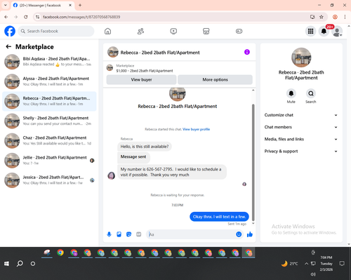This screenshot has height=280, width=351.
Task: Open the weather widget showing 21°C
Action: (x=289, y=264)
